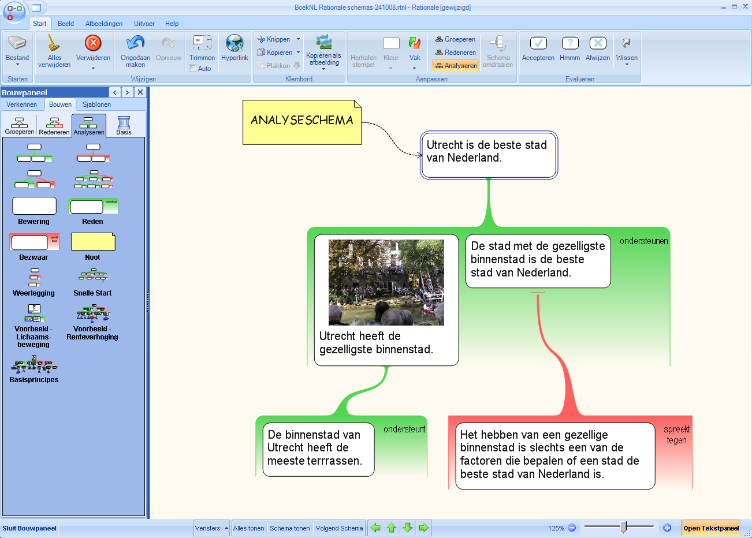The height and width of the screenshot is (538, 752).
Task: Open Voorbeeld Lichaamsbeweging example
Action: point(34,313)
